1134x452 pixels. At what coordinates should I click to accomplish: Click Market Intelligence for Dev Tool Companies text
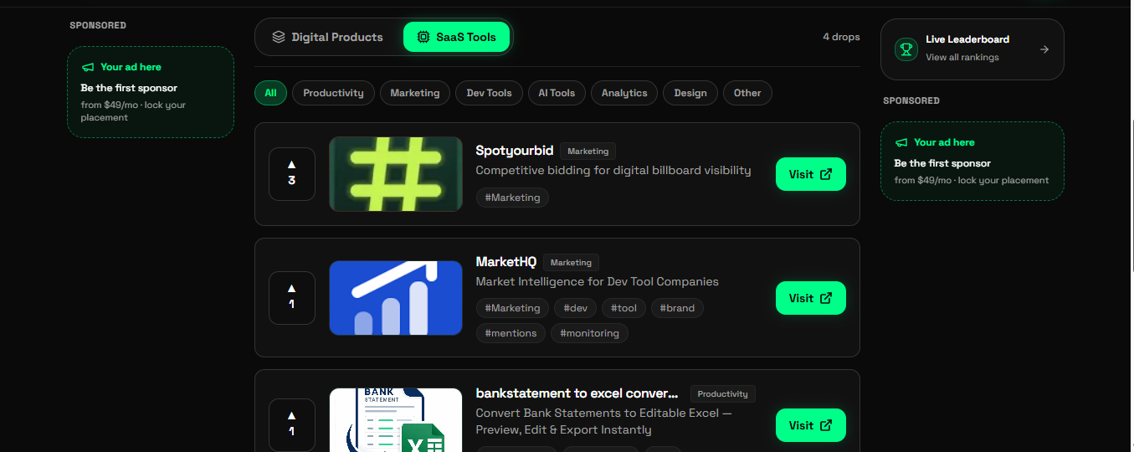coord(598,282)
